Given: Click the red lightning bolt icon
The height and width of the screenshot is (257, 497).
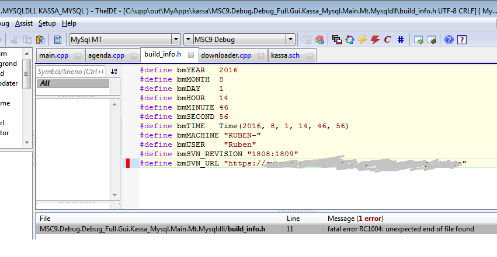Looking at the screenshot, I should tap(375, 40).
